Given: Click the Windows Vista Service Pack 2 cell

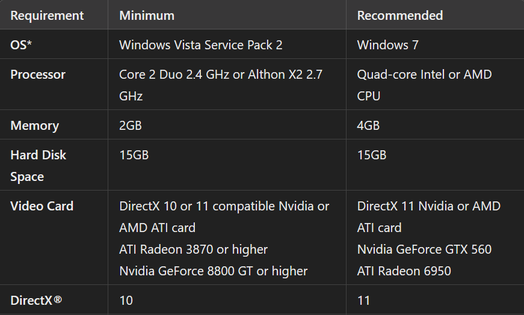Looking at the screenshot, I should point(201,44).
